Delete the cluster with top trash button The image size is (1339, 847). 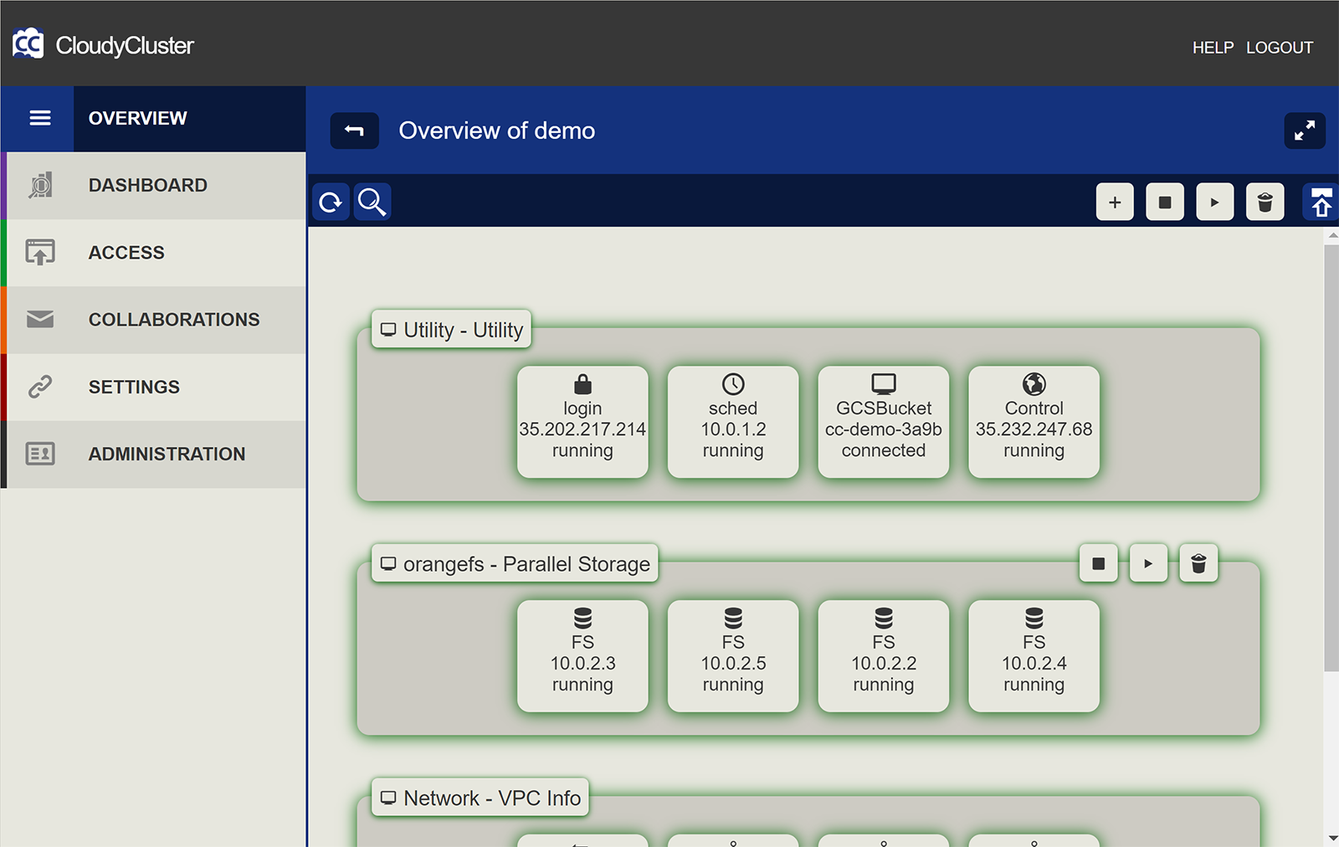1265,202
